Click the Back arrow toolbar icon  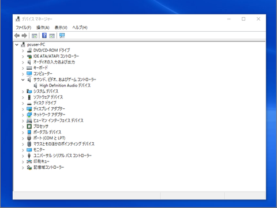coord(17,36)
